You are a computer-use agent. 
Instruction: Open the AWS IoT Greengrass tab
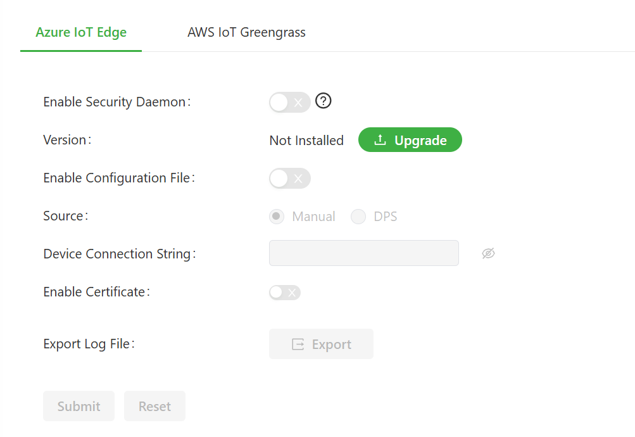(246, 32)
